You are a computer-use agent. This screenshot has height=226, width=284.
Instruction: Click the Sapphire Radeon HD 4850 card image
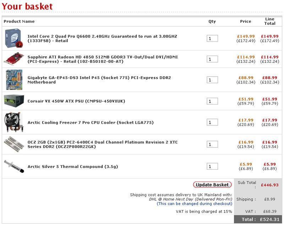point(14,59)
